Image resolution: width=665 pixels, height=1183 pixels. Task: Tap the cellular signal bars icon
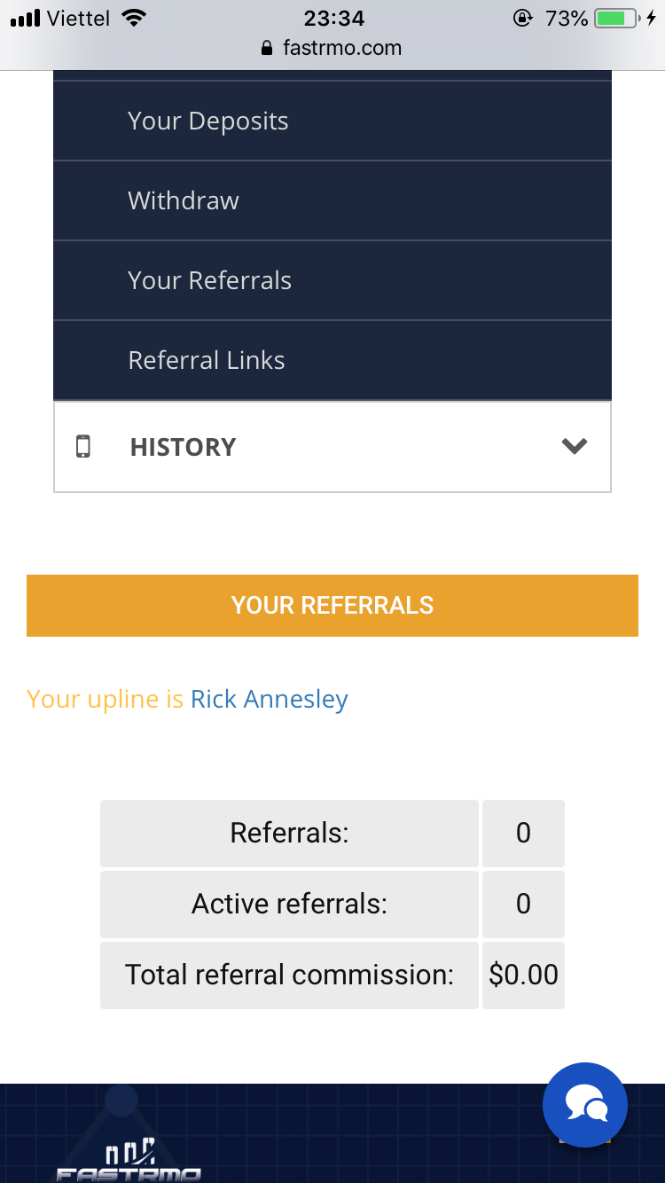click(25, 18)
